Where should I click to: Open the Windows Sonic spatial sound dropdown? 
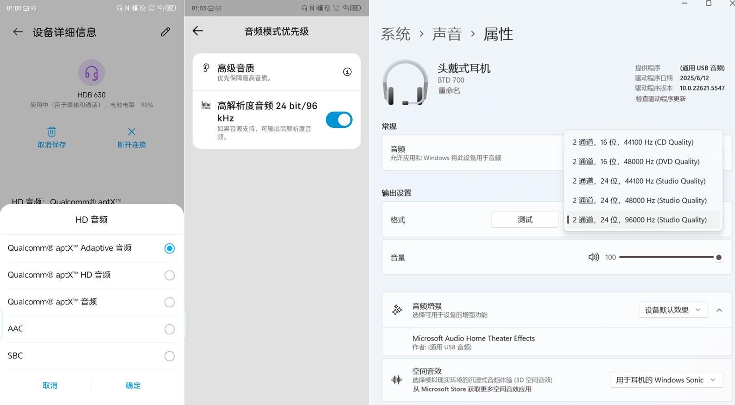[x=666, y=380]
